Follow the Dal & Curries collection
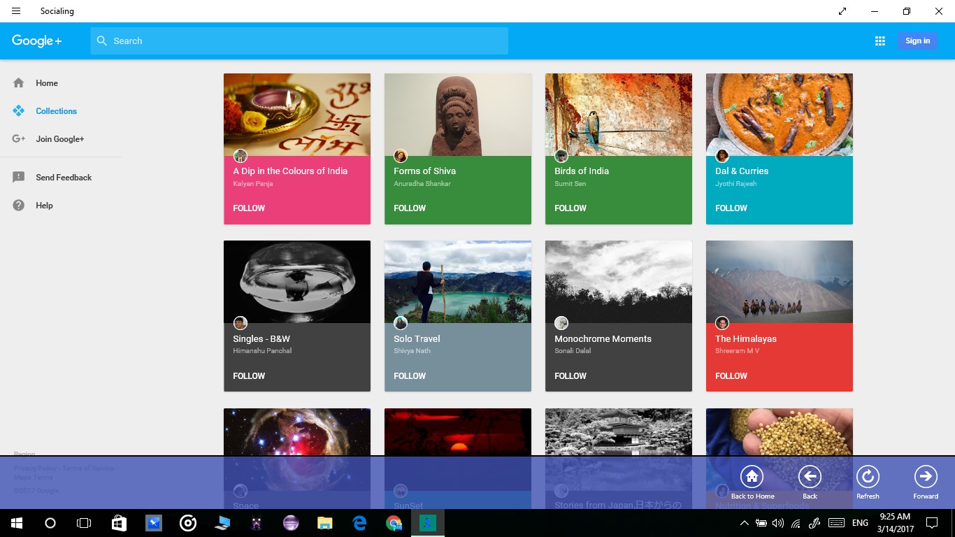The height and width of the screenshot is (537, 955). tap(731, 208)
